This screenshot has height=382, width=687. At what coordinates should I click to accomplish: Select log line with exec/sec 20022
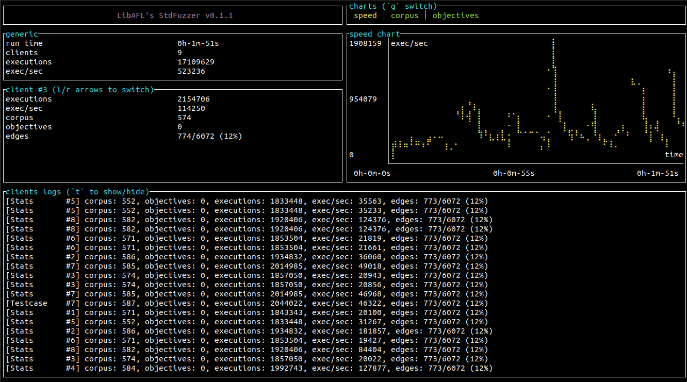click(247, 359)
